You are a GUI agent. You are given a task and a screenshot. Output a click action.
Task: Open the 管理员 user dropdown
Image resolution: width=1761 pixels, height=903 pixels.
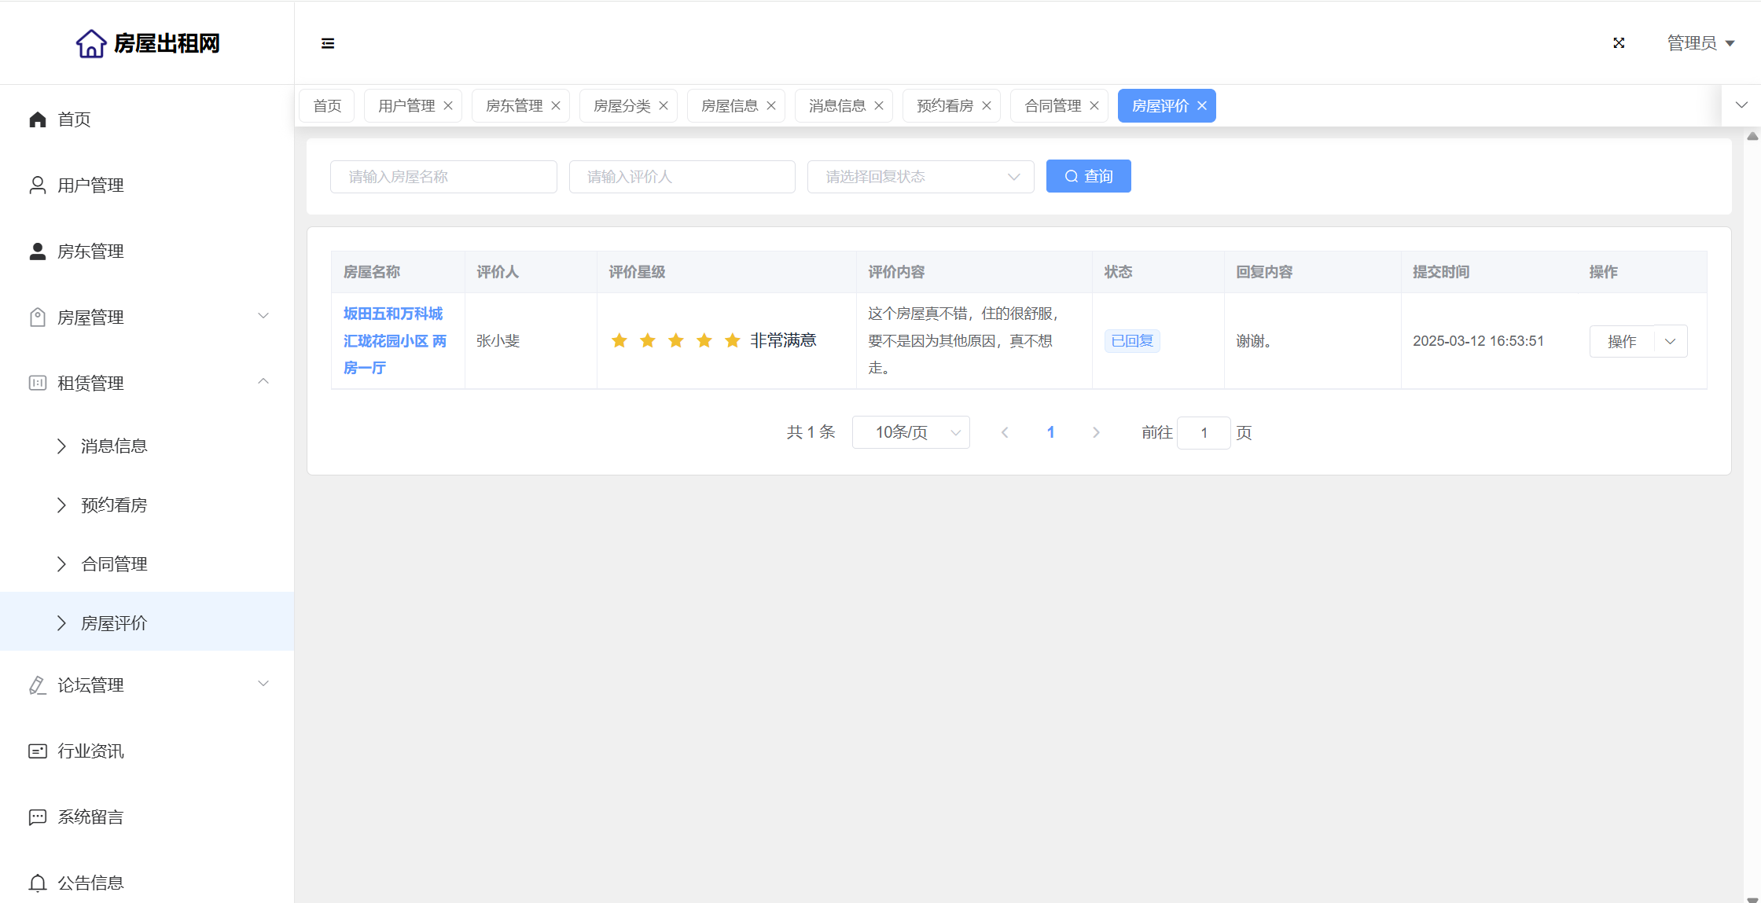coord(1700,43)
